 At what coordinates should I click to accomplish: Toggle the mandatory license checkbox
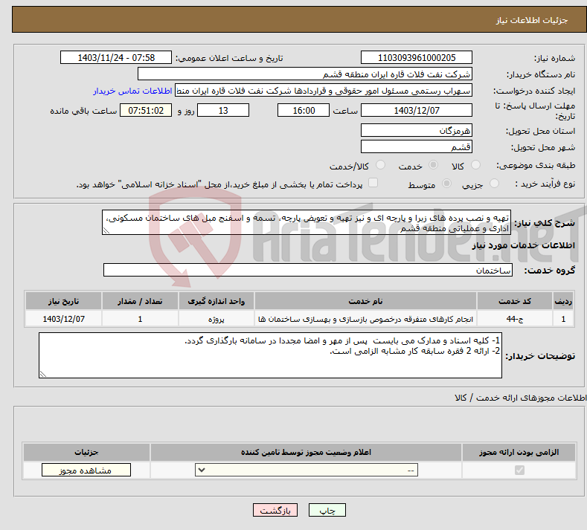(519, 470)
